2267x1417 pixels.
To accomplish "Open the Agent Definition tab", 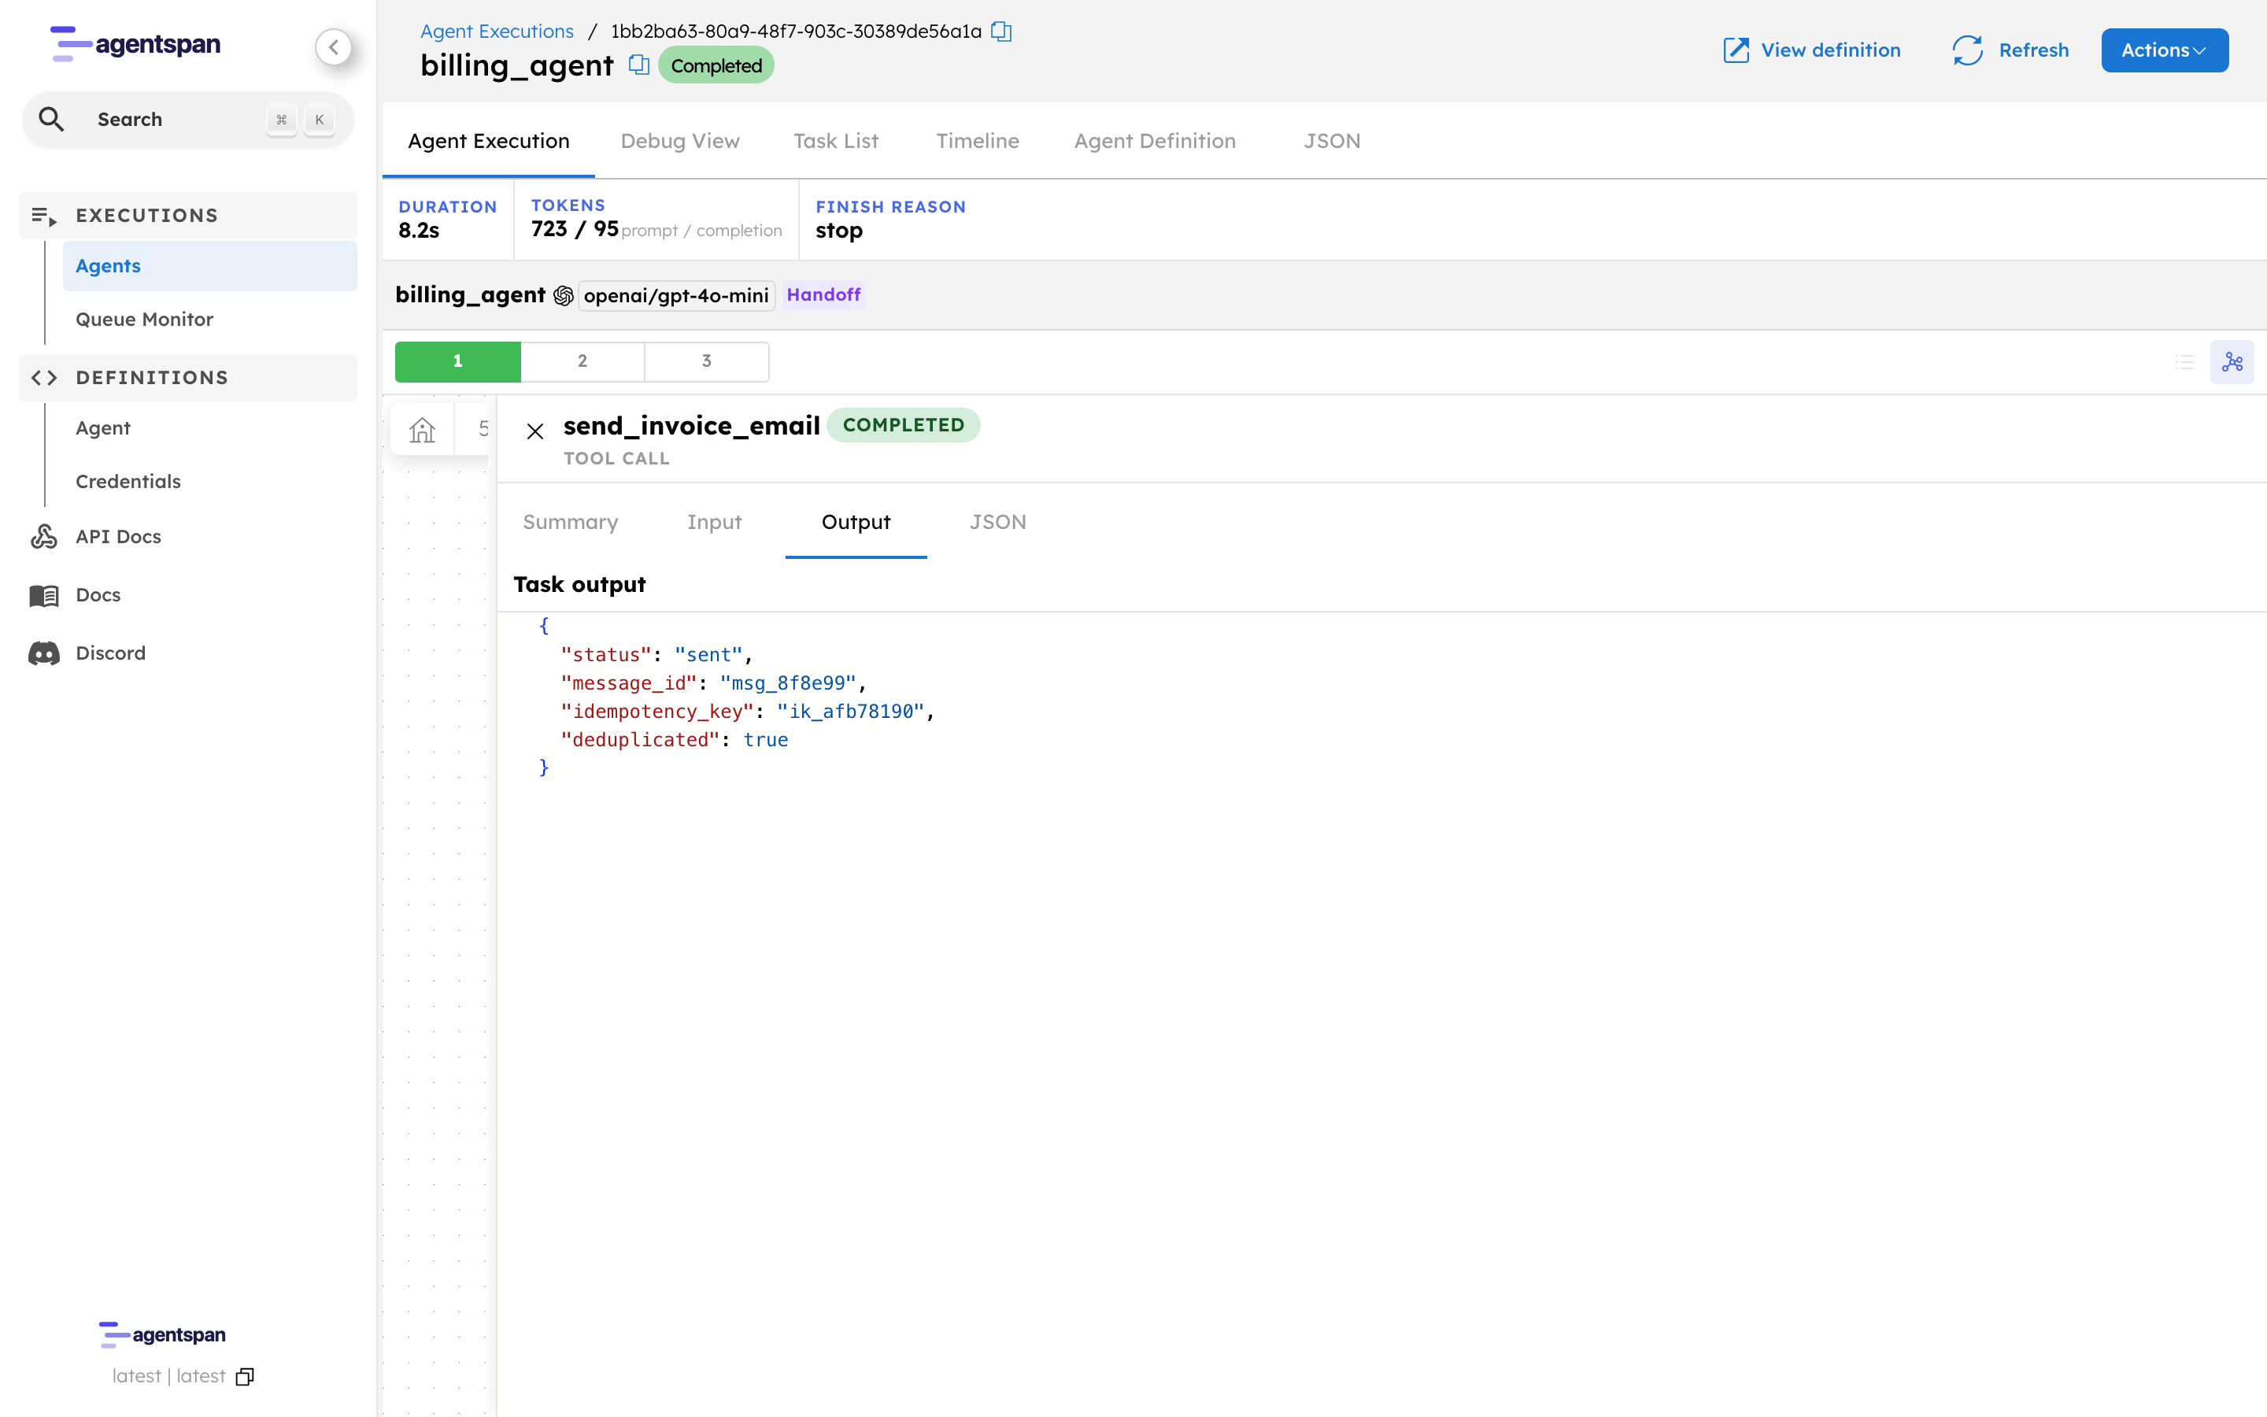I will (x=1154, y=142).
